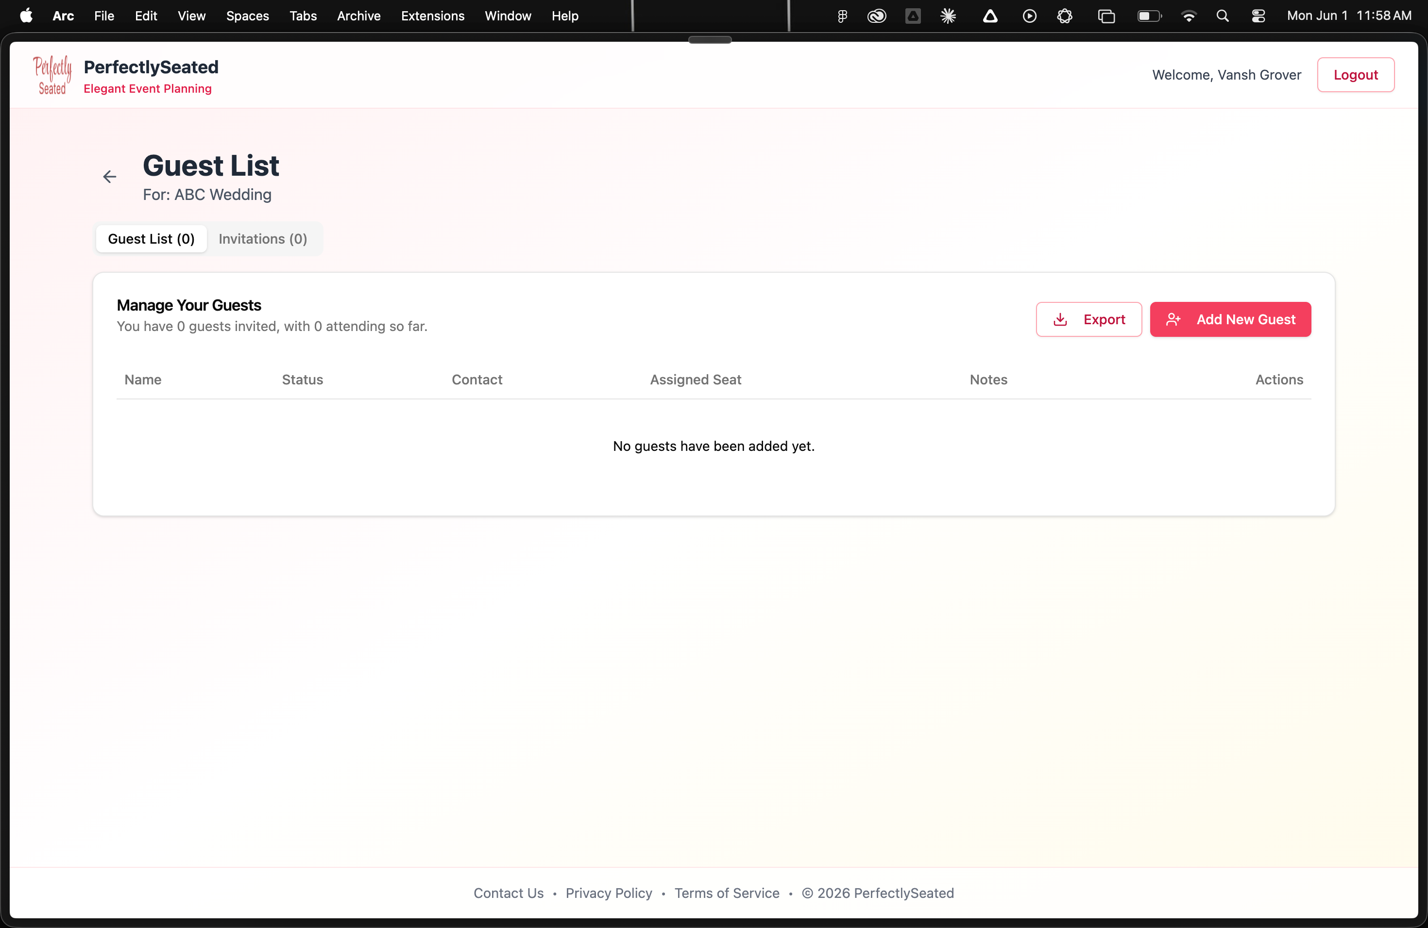Image resolution: width=1428 pixels, height=928 pixels.
Task: Click the Assigned Seat column header
Action: tap(696, 380)
